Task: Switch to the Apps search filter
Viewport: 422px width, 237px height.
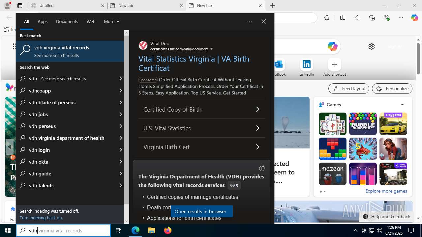Action: coord(43,21)
